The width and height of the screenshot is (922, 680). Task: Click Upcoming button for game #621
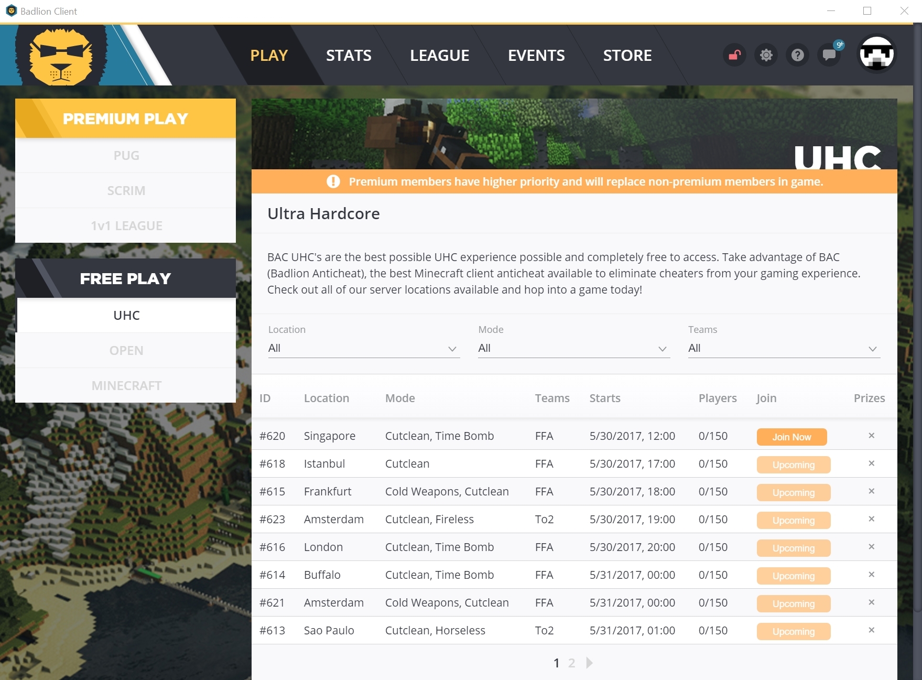[794, 603]
